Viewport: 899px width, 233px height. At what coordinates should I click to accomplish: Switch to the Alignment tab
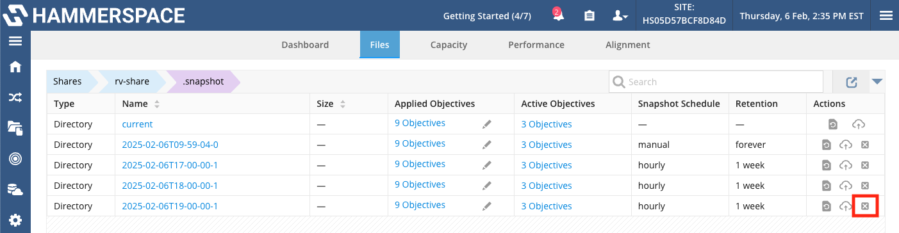628,45
